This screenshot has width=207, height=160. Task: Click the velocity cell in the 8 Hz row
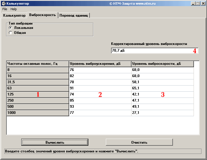(162, 70)
